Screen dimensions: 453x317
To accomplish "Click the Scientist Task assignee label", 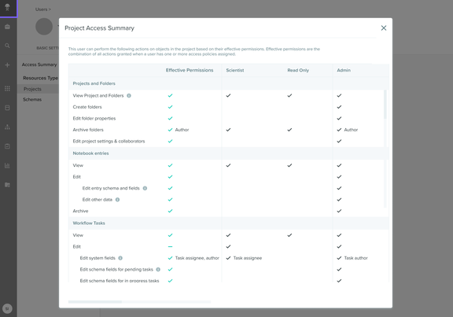I will point(248,258).
